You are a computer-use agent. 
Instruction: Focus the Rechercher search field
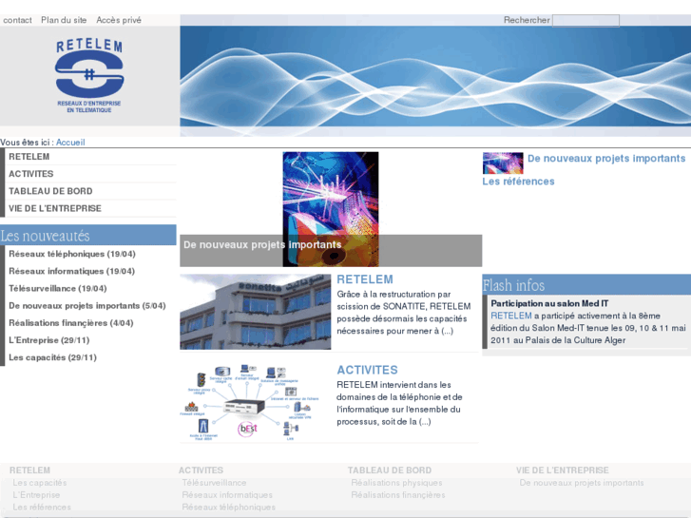click(x=585, y=20)
